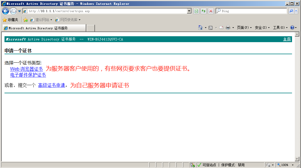The image size is (301, 168).
Task: Click the 申请一个证书 page heading
Action: pos(18,51)
